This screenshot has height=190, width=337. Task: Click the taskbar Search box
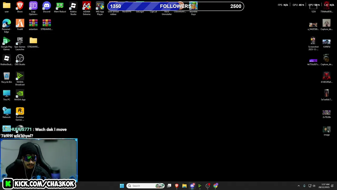(x=146, y=186)
